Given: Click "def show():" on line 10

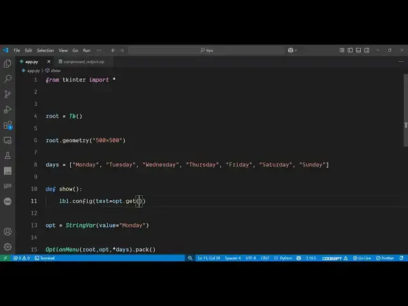Looking at the screenshot, I should 64,189.
